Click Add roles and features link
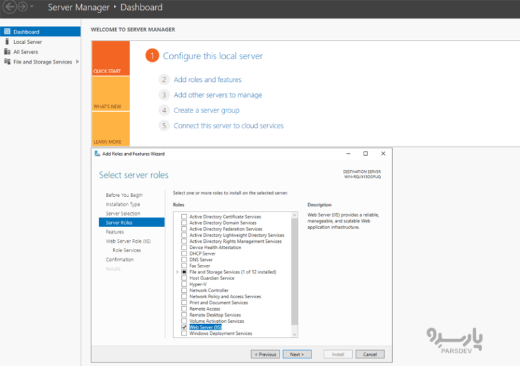Image resolution: width=520 pixels, height=366 pixels. click(208, 80)
